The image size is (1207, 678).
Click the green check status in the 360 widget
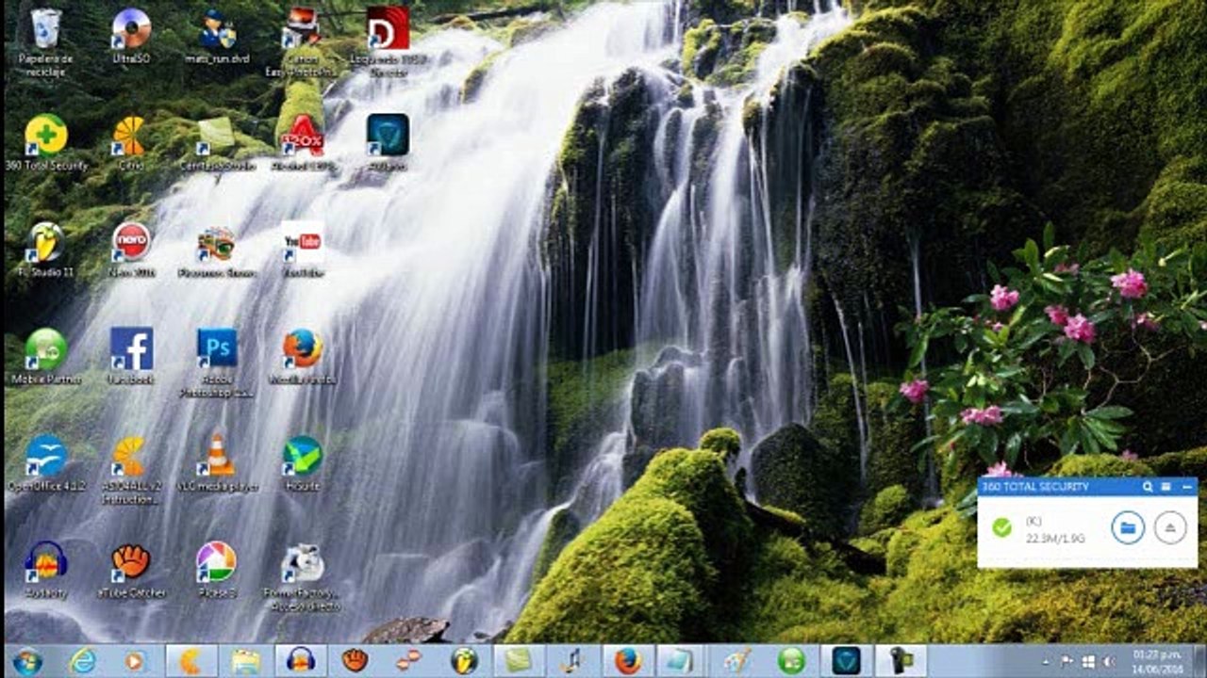pos(1001,528)
